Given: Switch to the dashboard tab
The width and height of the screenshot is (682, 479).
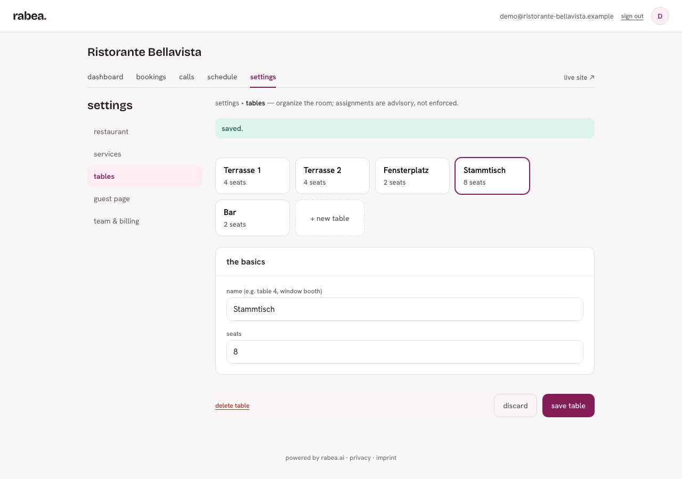Looking at the screenshot, I should [x=105, y=77].
